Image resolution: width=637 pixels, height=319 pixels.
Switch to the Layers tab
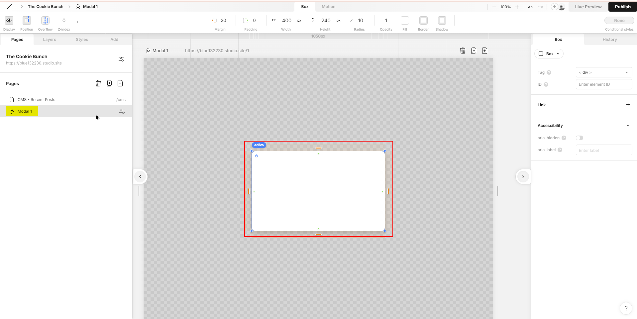tap(50, 40)
